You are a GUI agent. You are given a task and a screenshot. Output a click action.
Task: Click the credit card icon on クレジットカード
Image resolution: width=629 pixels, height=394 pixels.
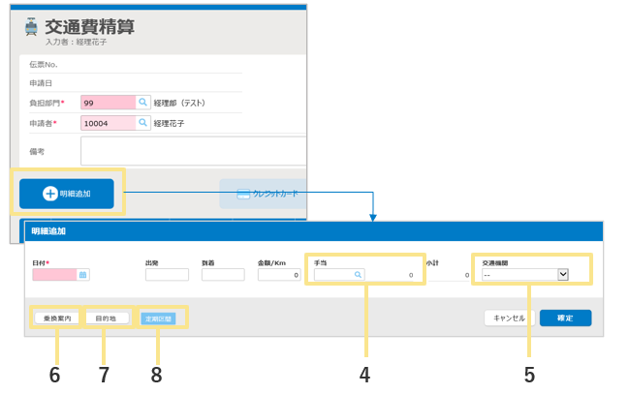(243, 194)
